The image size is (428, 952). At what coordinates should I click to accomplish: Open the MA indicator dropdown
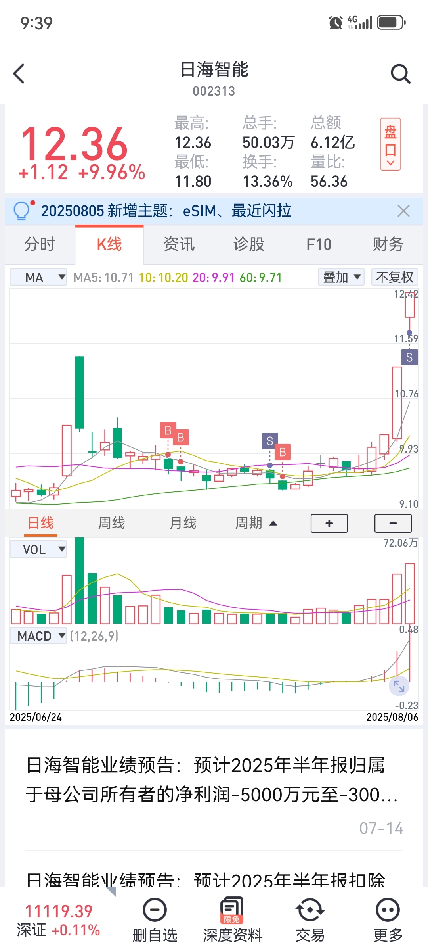(x=38, y=277)
